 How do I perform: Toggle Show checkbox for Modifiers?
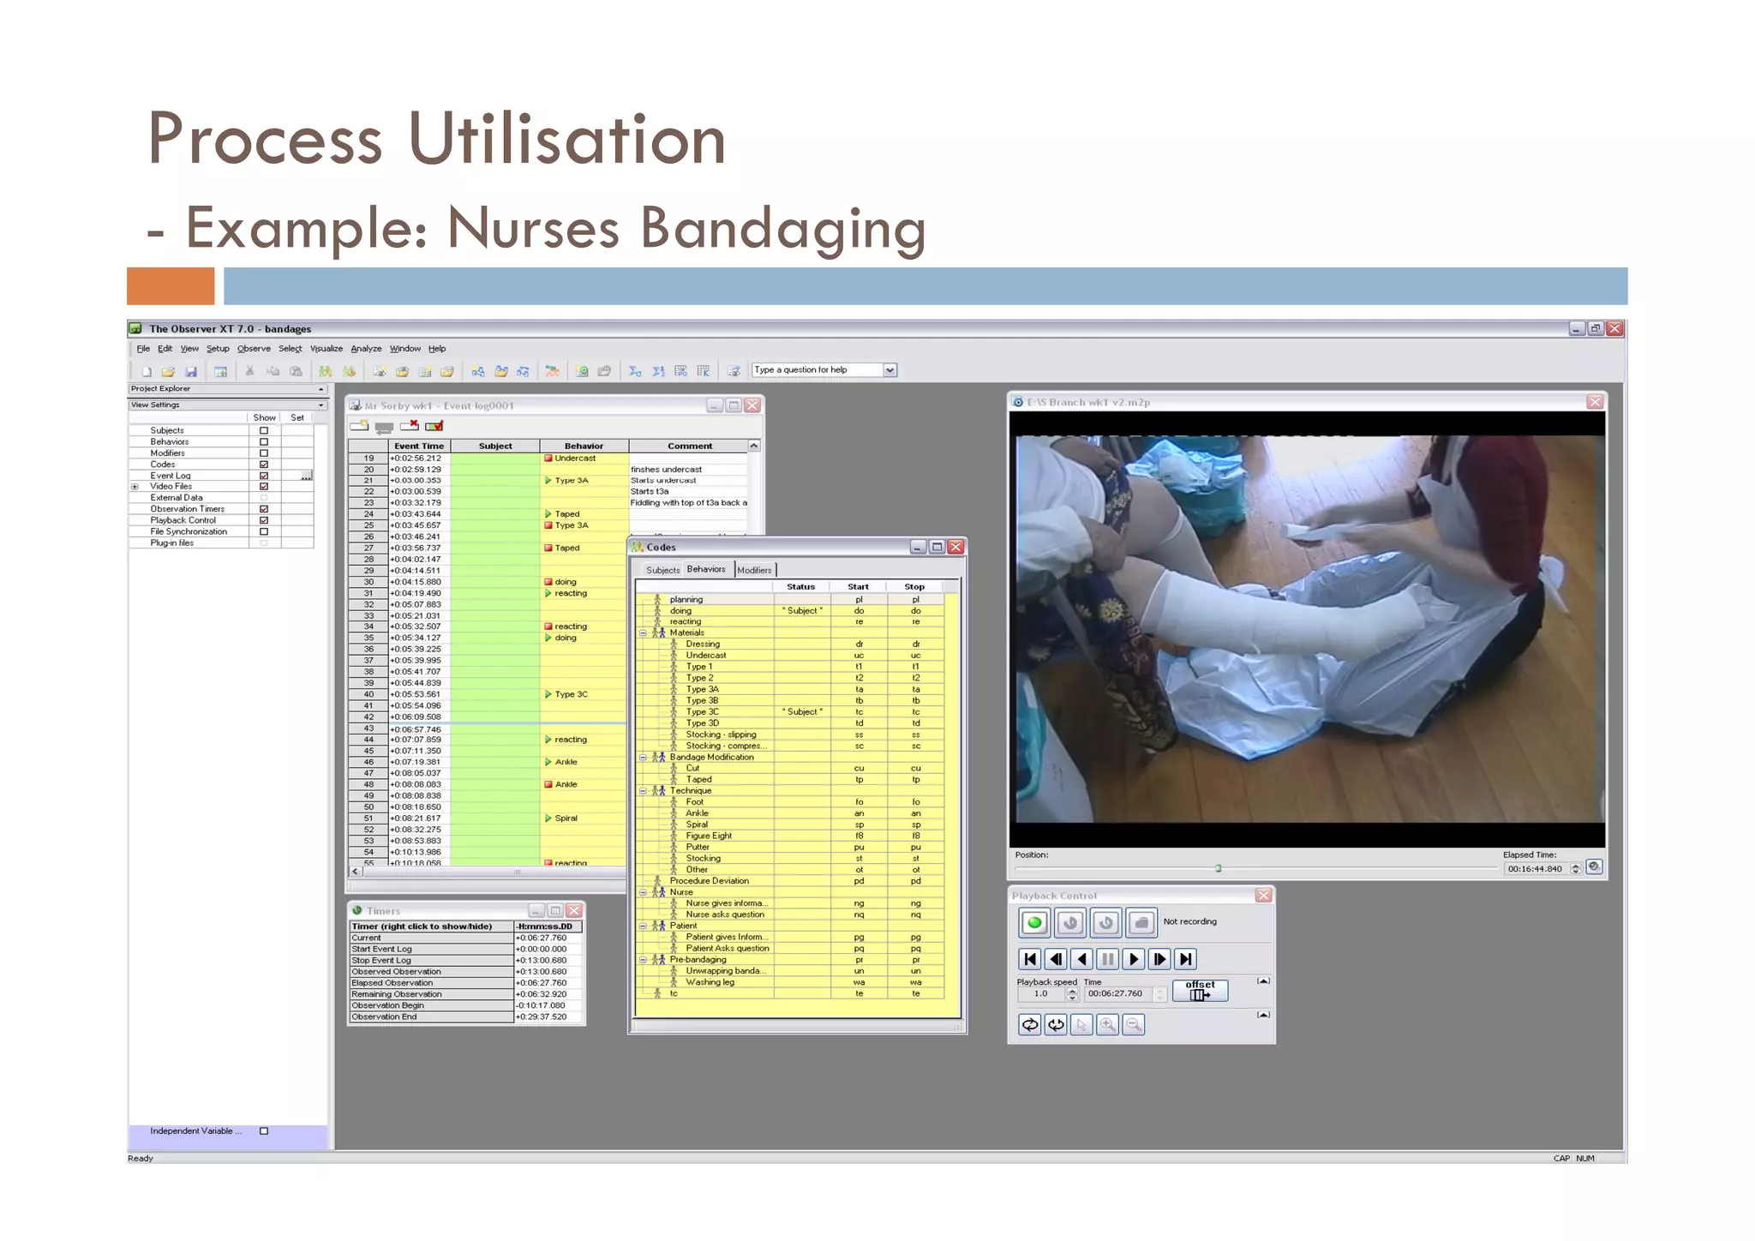264,453
